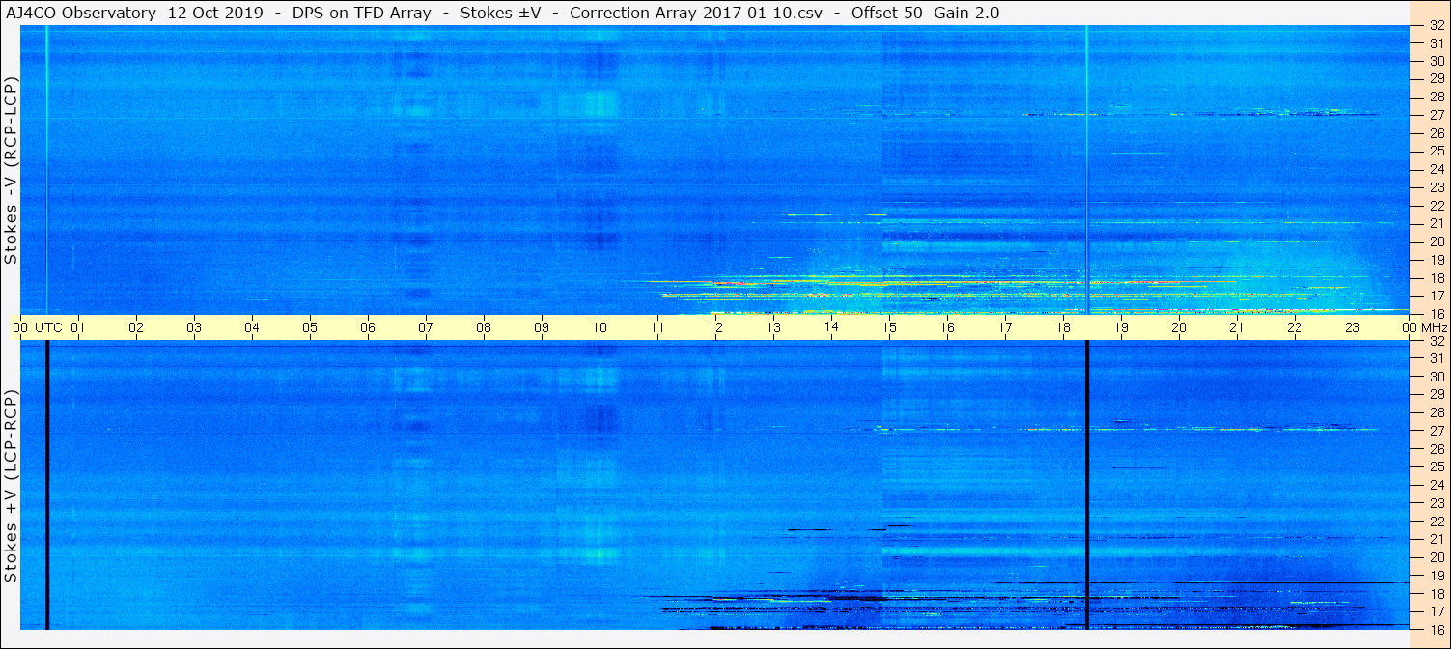Click the 18 MHz tick on lower scale
Screen dimensions: 1451x649
coord(1436,594)
